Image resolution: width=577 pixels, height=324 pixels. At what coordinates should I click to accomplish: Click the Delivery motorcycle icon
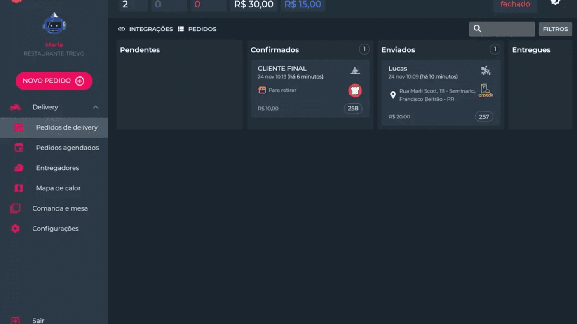tap(15, 107)
